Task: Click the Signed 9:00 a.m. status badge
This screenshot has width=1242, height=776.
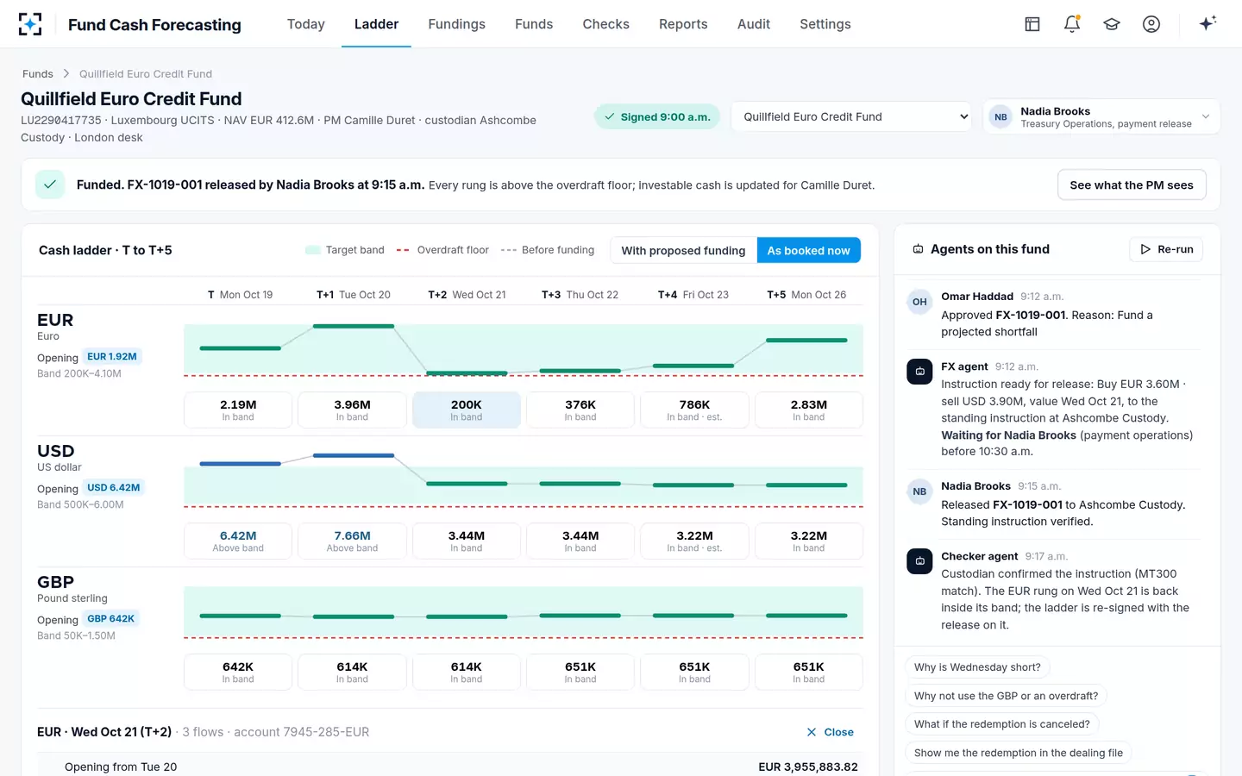Action: click(x=657, y=116)
